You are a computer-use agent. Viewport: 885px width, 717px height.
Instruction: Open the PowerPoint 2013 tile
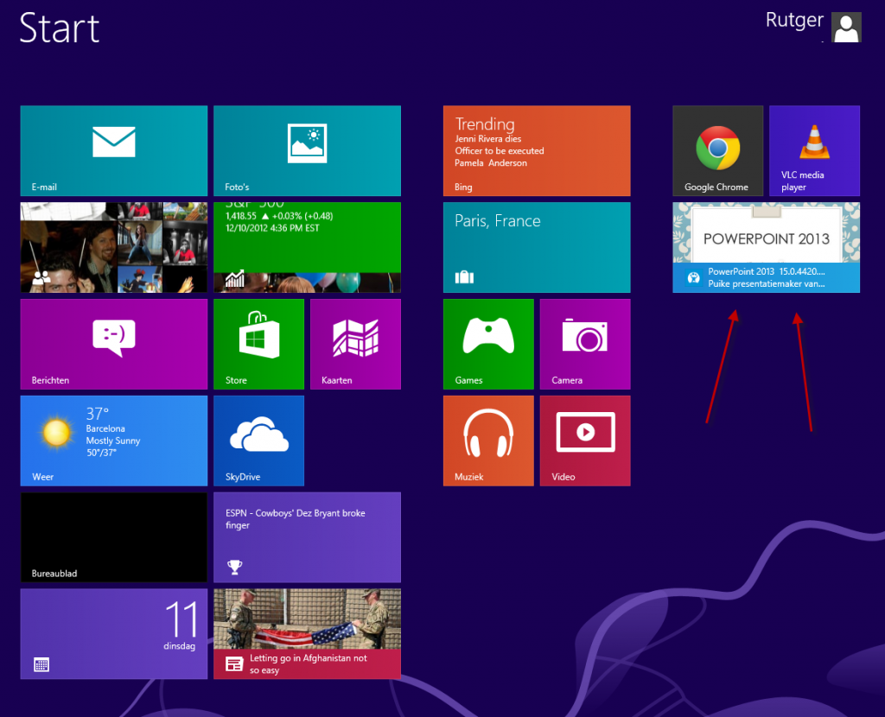[766, 248]
